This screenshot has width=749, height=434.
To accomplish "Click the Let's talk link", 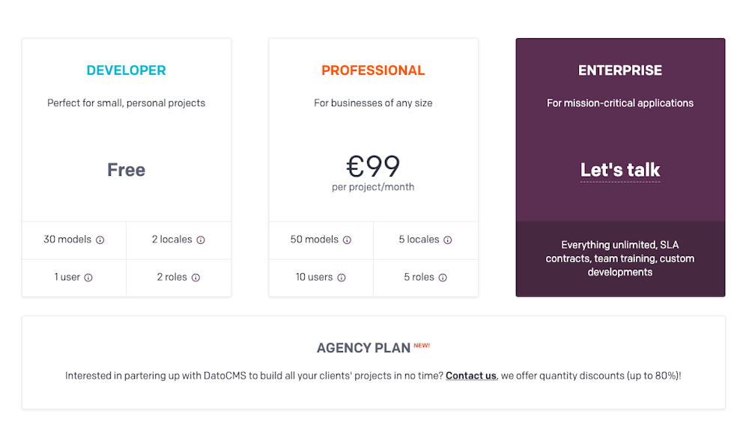I will tap(620, 170).
